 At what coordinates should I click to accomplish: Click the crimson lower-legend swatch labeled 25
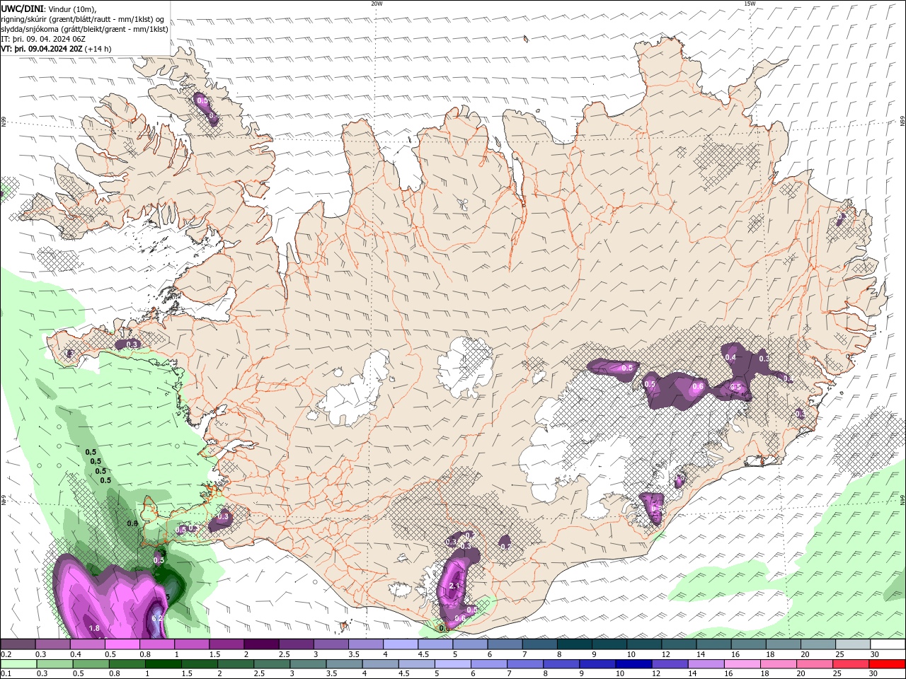point(851,664)
